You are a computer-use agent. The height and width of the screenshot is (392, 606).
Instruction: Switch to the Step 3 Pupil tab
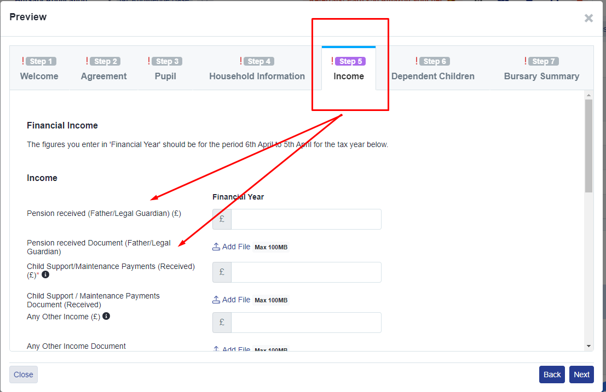pyautogui.click(x=165, y=69)
